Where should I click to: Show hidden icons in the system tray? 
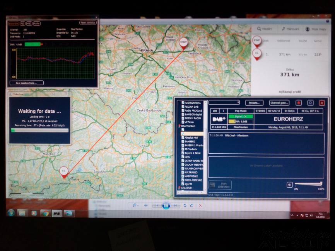(x=297, y=215)
